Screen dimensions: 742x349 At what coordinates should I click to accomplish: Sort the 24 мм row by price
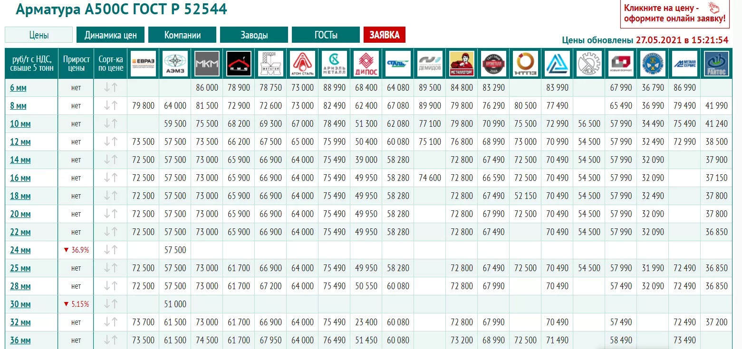coord(111,250)
